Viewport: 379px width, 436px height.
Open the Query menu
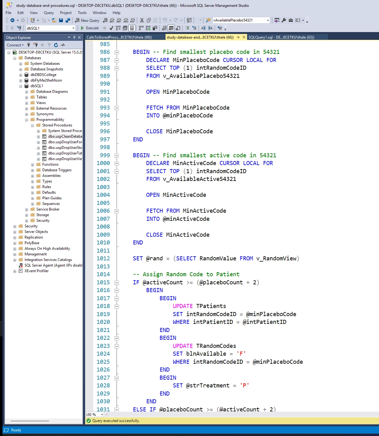click(48, 13)
